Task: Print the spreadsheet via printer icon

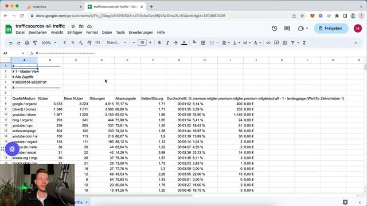Action: (27, 43)
